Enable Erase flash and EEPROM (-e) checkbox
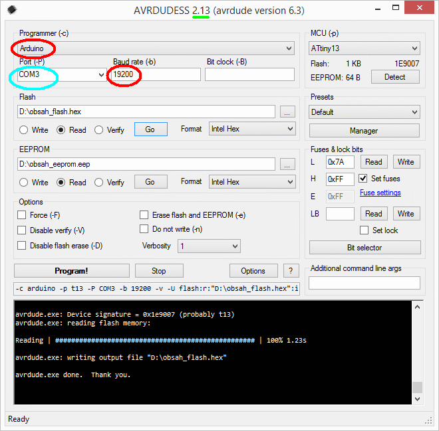This screenshot has width=439, height=431. (144, 215)
